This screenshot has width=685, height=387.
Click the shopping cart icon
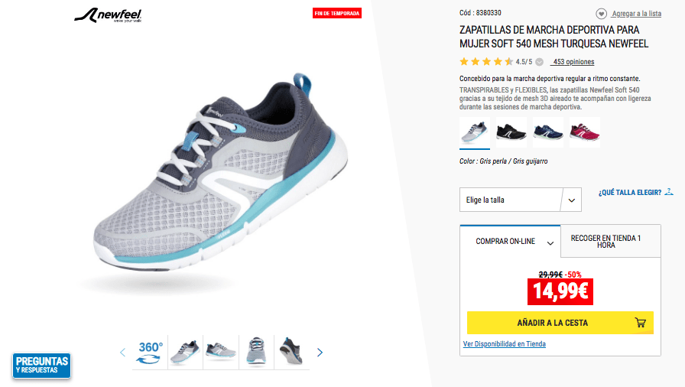640,323
